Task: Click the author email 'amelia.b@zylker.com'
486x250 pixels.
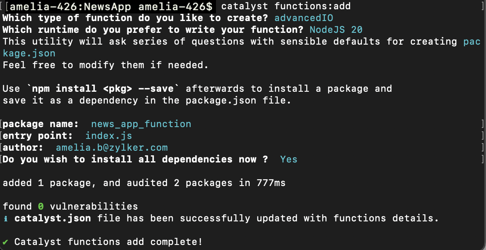Action: [x=111, y=148]
